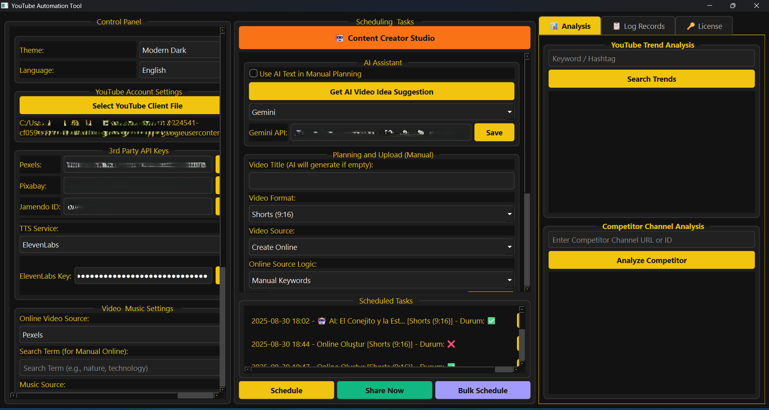The width and height of the screenshot is (769, 410).
Task: Open the TTS Service ElevenLabs dropdown
Action: (x=119, y=245)
